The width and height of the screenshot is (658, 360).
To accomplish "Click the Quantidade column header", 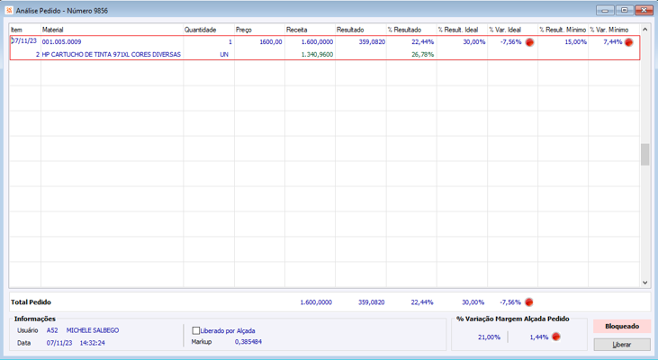I will coord(209,30).
